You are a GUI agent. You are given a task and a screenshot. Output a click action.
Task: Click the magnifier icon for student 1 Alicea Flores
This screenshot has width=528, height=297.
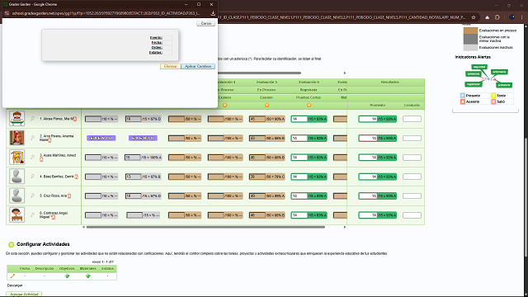pyautogui.click(x=32, y=119)
